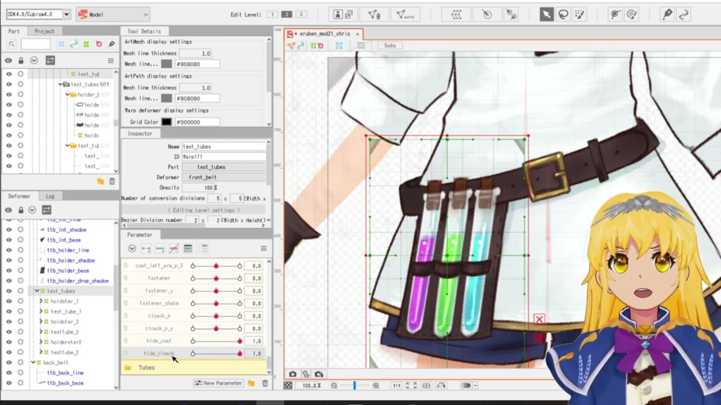This screenshot has height=405, width=721.
Task: Select the eruben_mod21_chris document tab
Action: [x=324, y=34]
